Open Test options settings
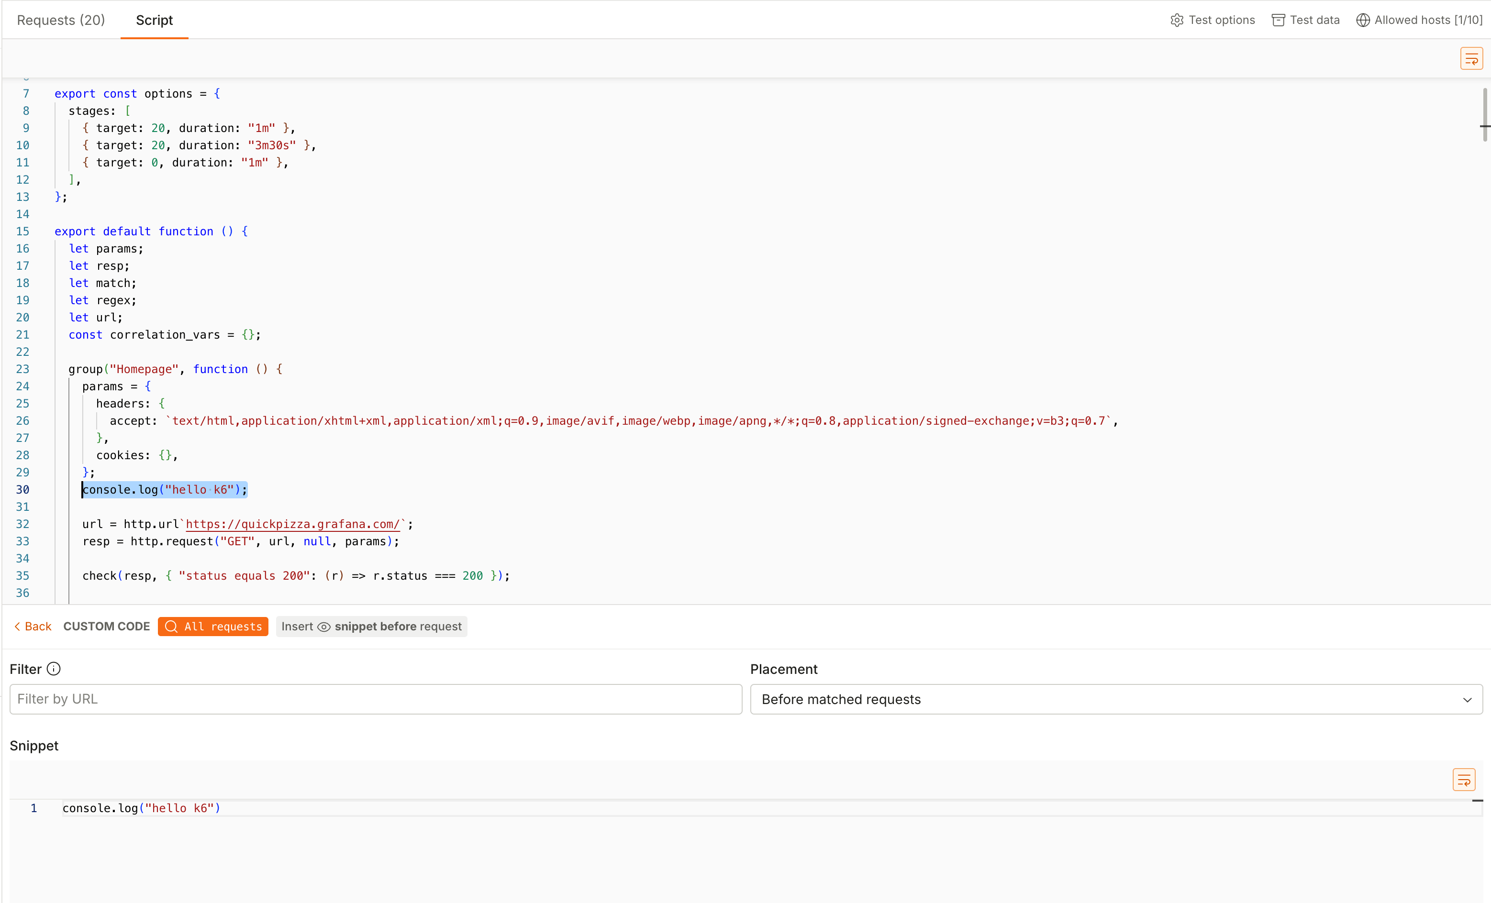The image size is (1491, 903). (x=1213, y=20)
